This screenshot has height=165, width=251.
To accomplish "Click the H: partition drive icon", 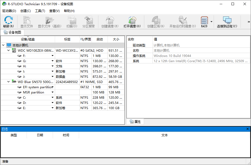I will pos(19,66).
